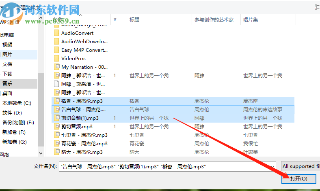The image size is (320, 191).
Task: Open 软件 (D:) drive
Action: pyautogui.click(x=12, y=112)
